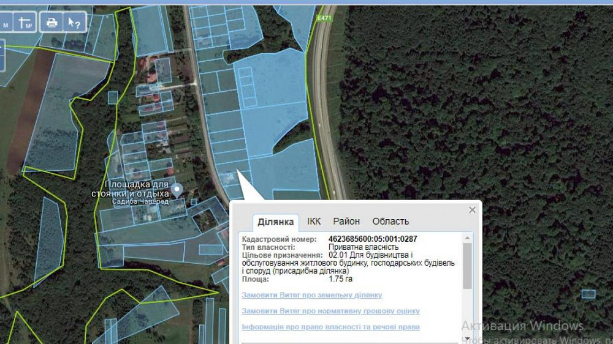Open the Область tab

point(390,222)
